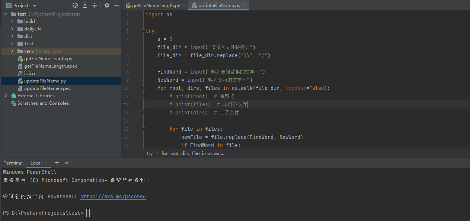Collapse all items in Project tree
This screenshot has width=470, height=221.
95,5
